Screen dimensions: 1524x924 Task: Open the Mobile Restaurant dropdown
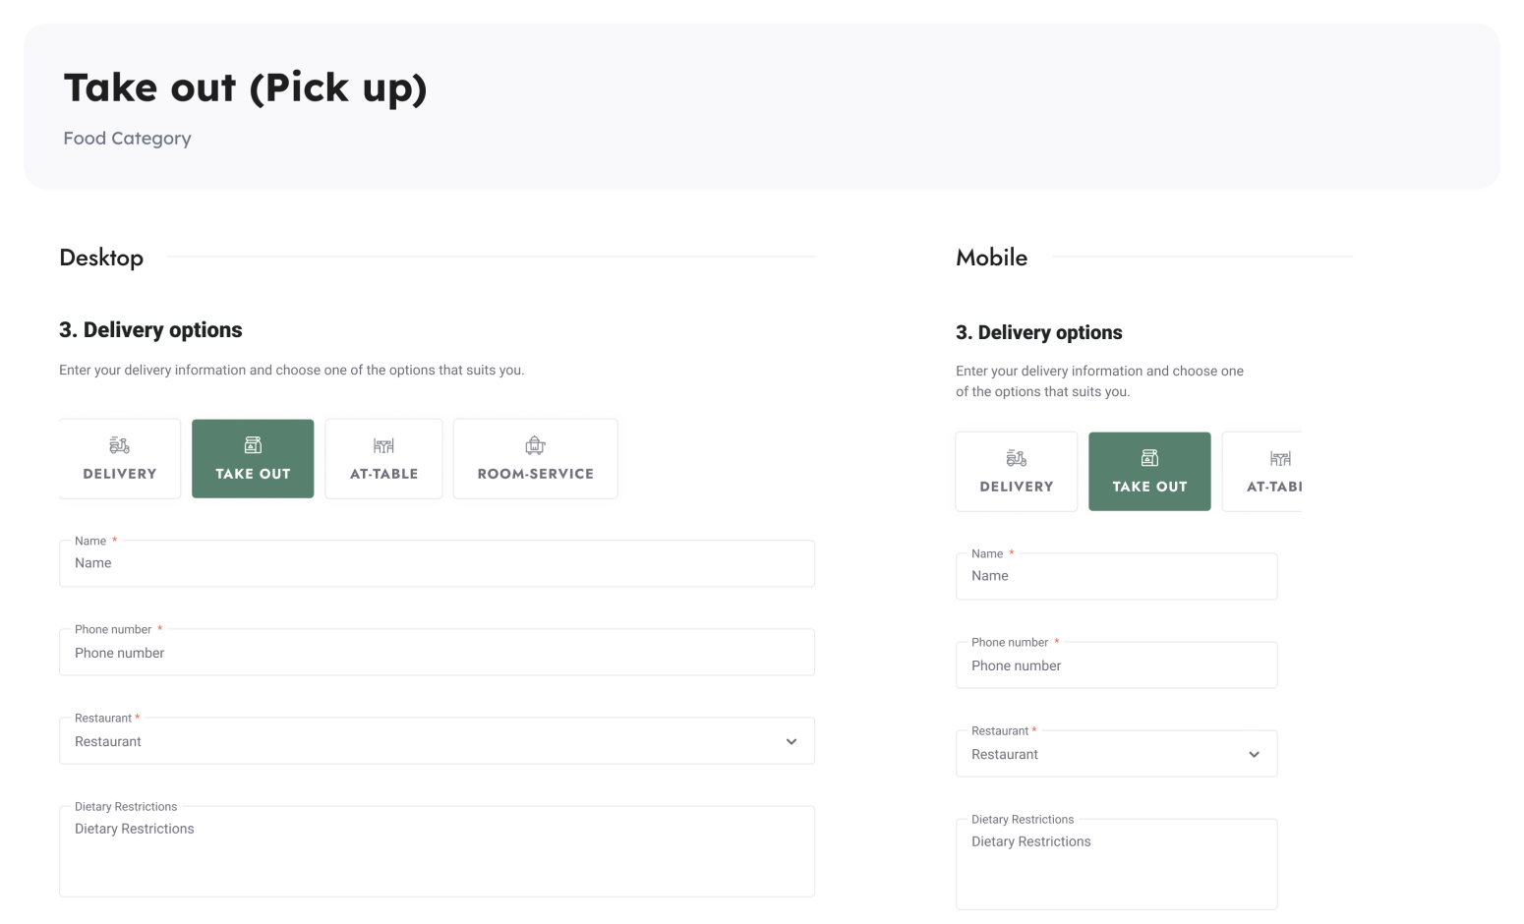pos(1116,754)
